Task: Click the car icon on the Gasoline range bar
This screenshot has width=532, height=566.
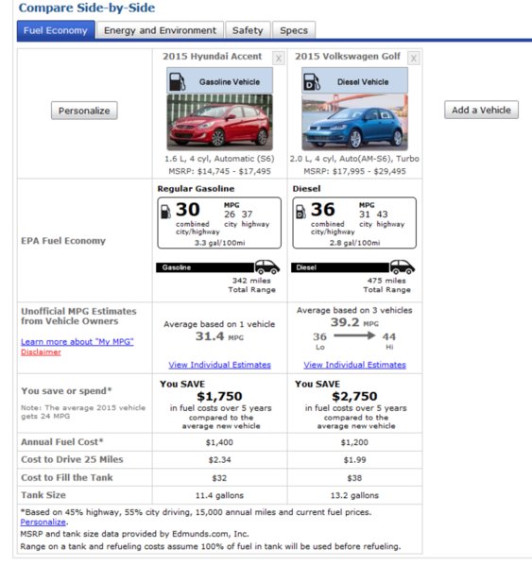Action: 267,266
